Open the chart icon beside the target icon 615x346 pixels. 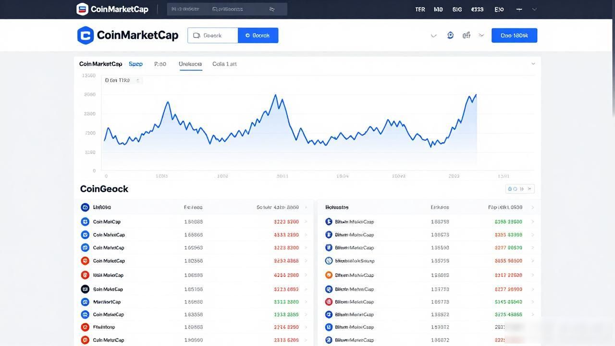pyautogui.click(x=466, y=35)
